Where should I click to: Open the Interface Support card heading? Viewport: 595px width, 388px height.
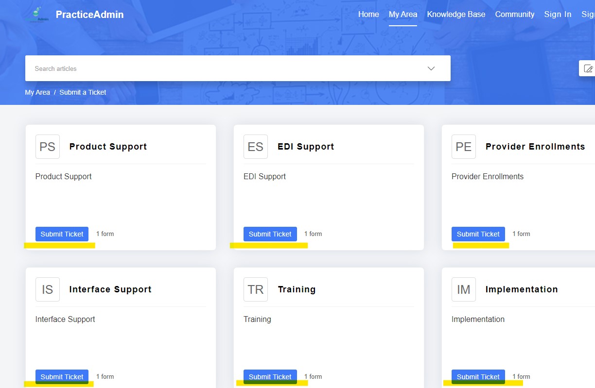tap(110, 289)
